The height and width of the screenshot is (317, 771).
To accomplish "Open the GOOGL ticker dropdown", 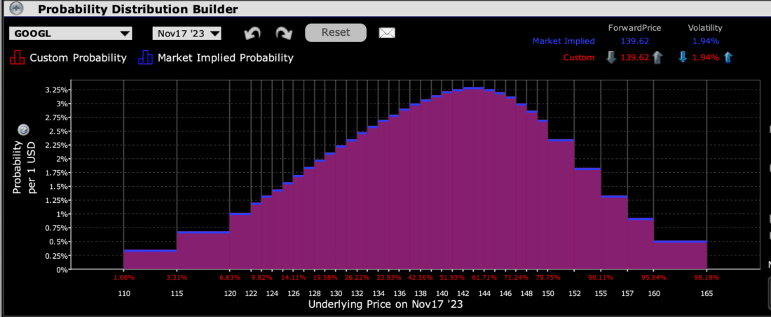I will [70, 34].
